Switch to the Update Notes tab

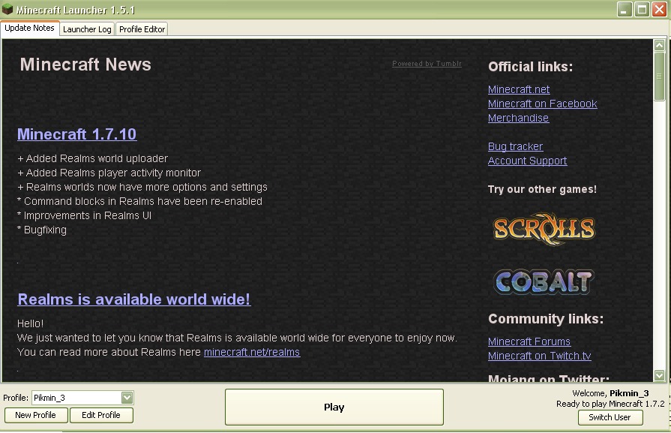coord(29,29)
